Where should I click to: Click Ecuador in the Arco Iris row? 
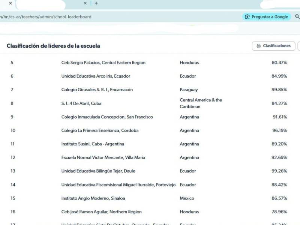tap(188, 76)
